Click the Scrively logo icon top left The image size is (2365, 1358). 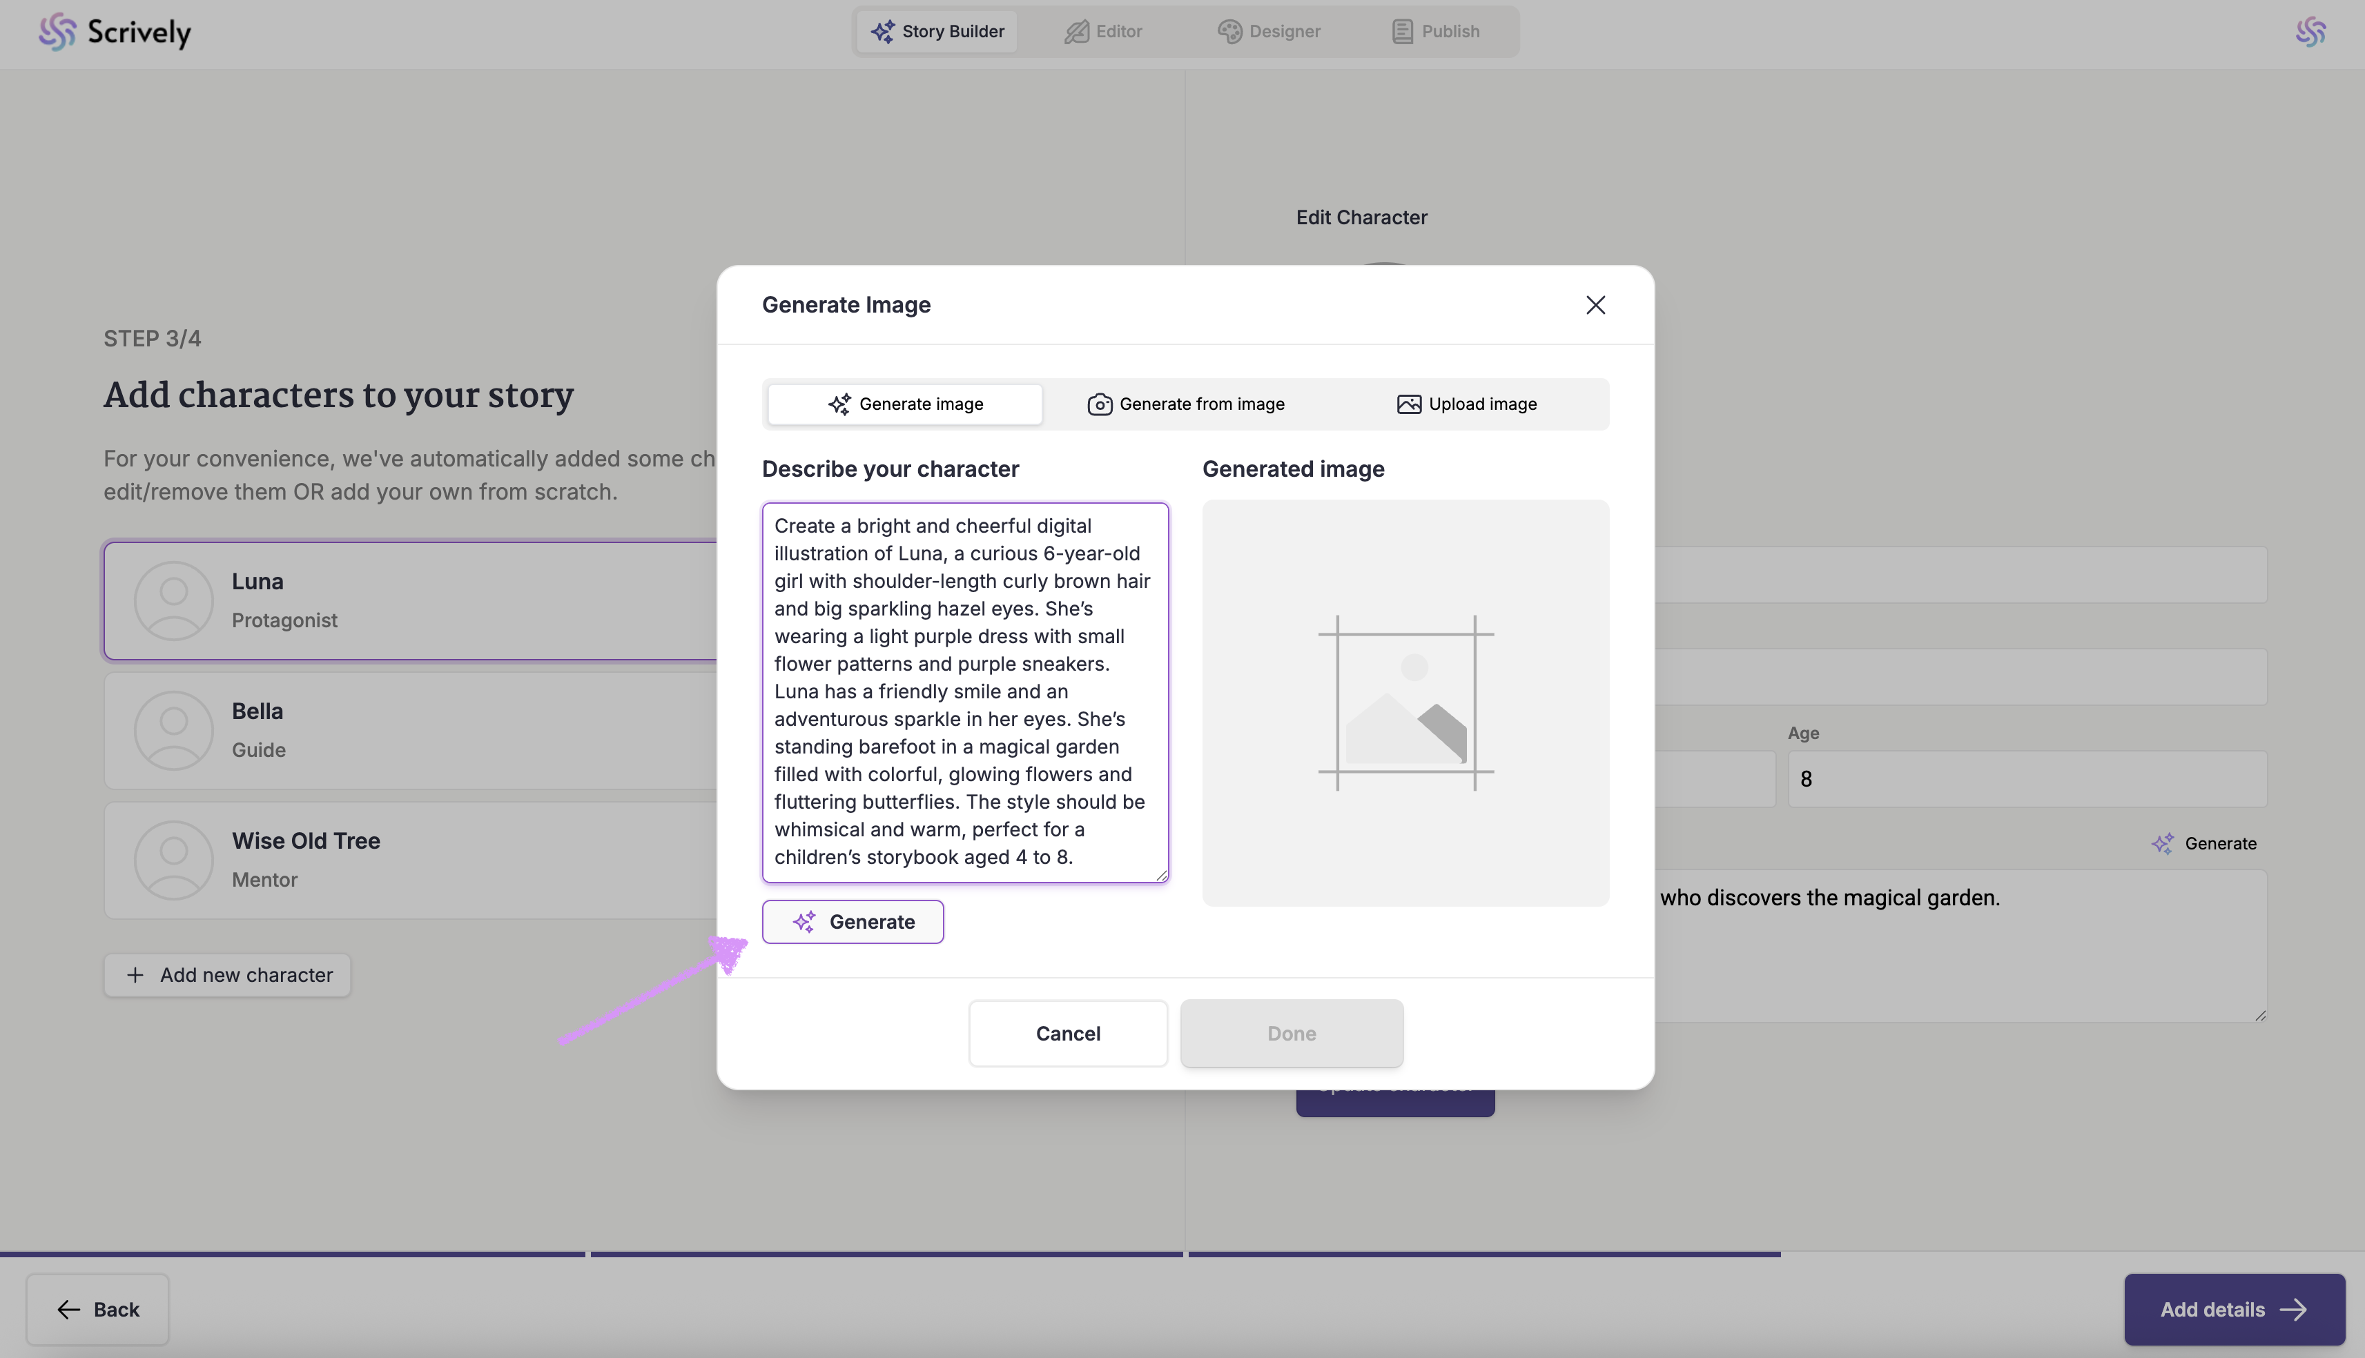(x=57, y=32)
